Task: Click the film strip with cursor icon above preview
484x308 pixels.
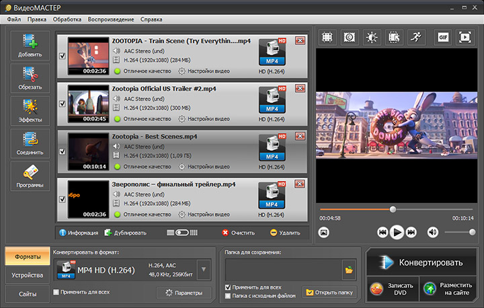Action: (x=394, y=38)
